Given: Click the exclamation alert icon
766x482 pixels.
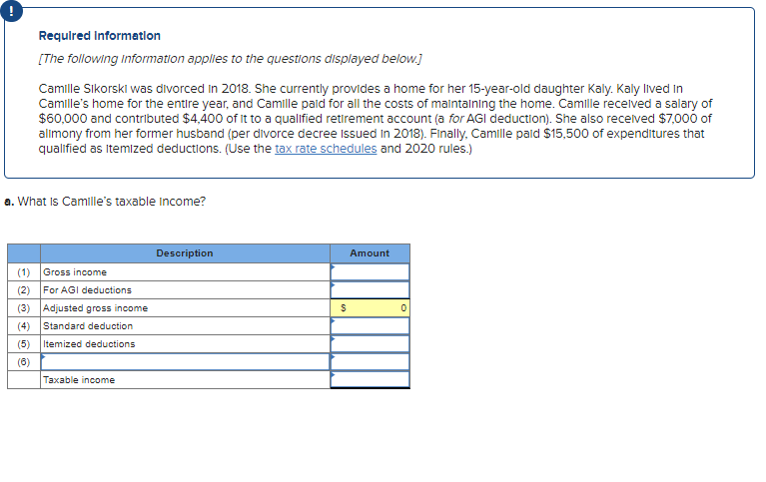Looking at the screenshot, I should [11, 11].
